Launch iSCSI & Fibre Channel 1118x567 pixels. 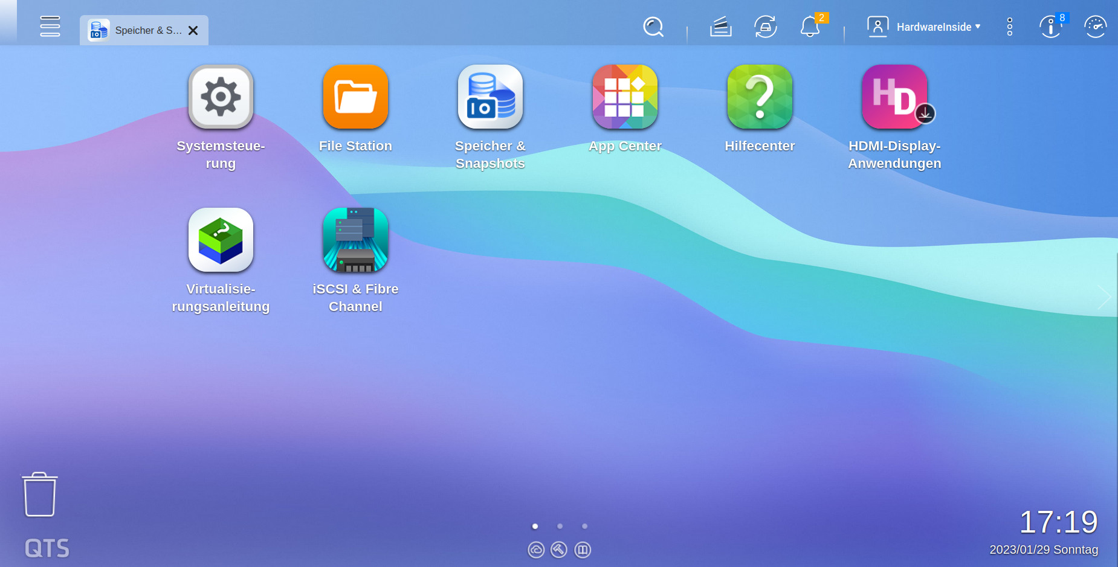tap(355, 240)
